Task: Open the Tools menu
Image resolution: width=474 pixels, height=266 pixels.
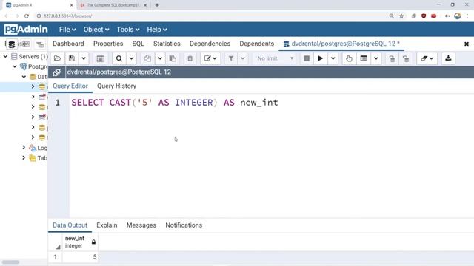Action: (x=128, y=30)
